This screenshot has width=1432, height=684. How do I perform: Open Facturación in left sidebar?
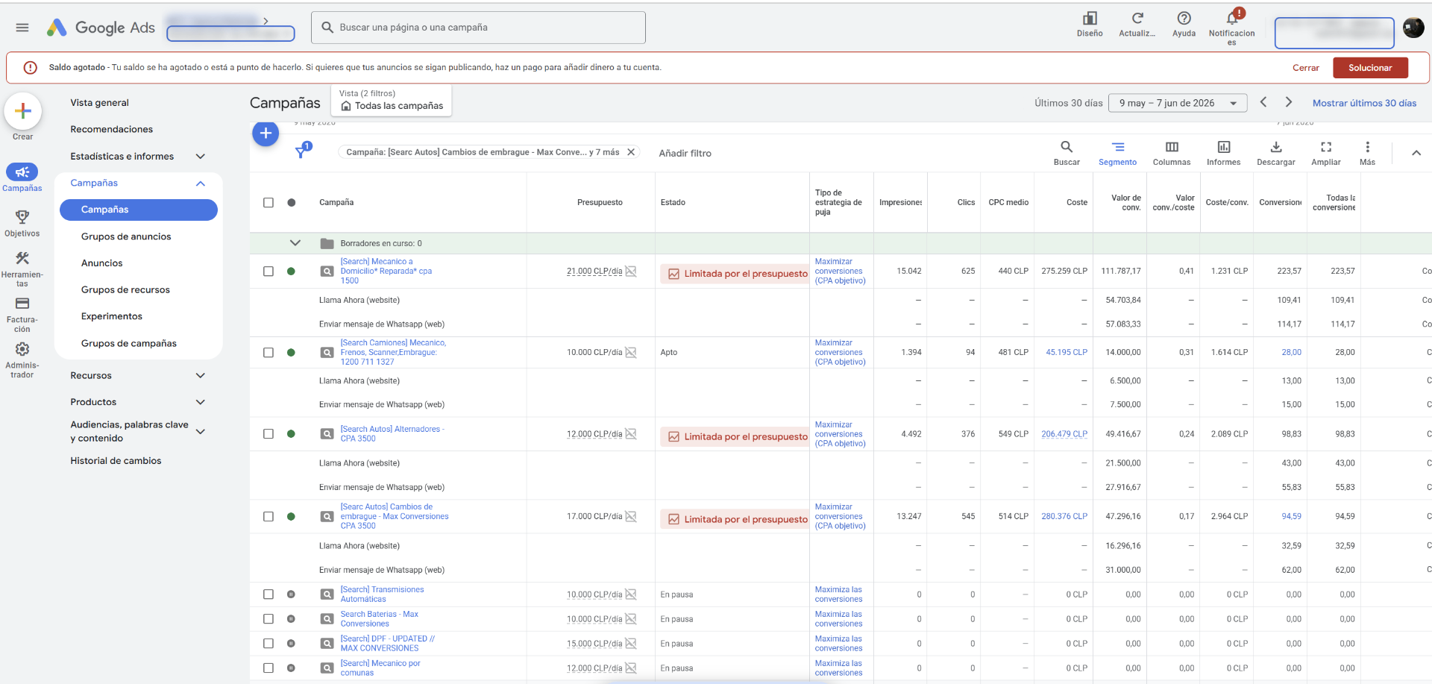[x=22, y=314]
